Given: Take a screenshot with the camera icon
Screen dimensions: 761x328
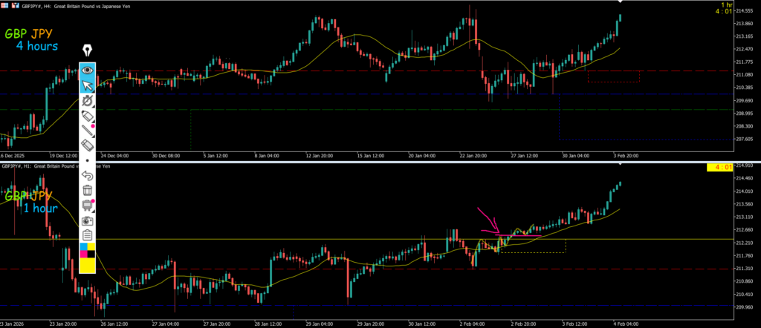Looking at the screenshot, I should tap(88, 220).
